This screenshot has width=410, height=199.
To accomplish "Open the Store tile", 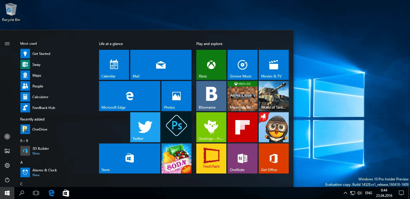I will [130, 158].
